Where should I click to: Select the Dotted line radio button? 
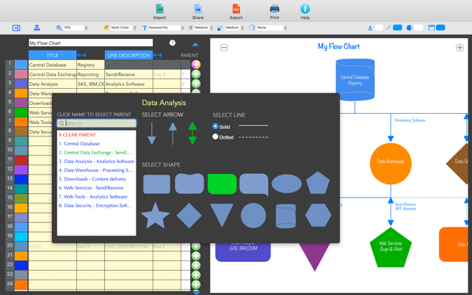[x=215, y=136]
